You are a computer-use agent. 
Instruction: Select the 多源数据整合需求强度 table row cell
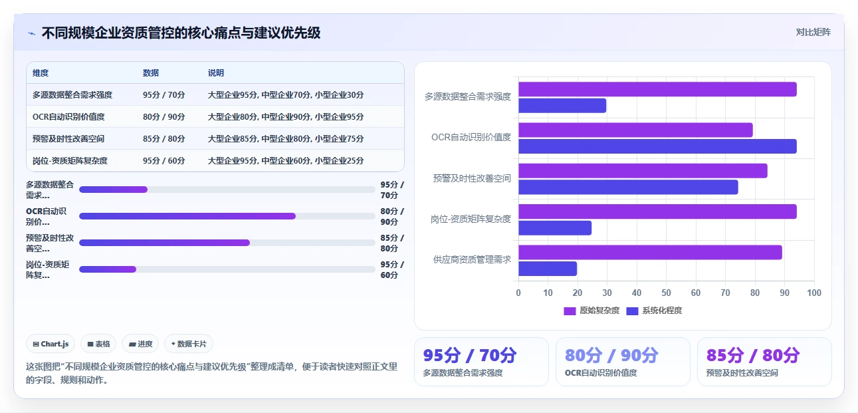tap(72, 95)
